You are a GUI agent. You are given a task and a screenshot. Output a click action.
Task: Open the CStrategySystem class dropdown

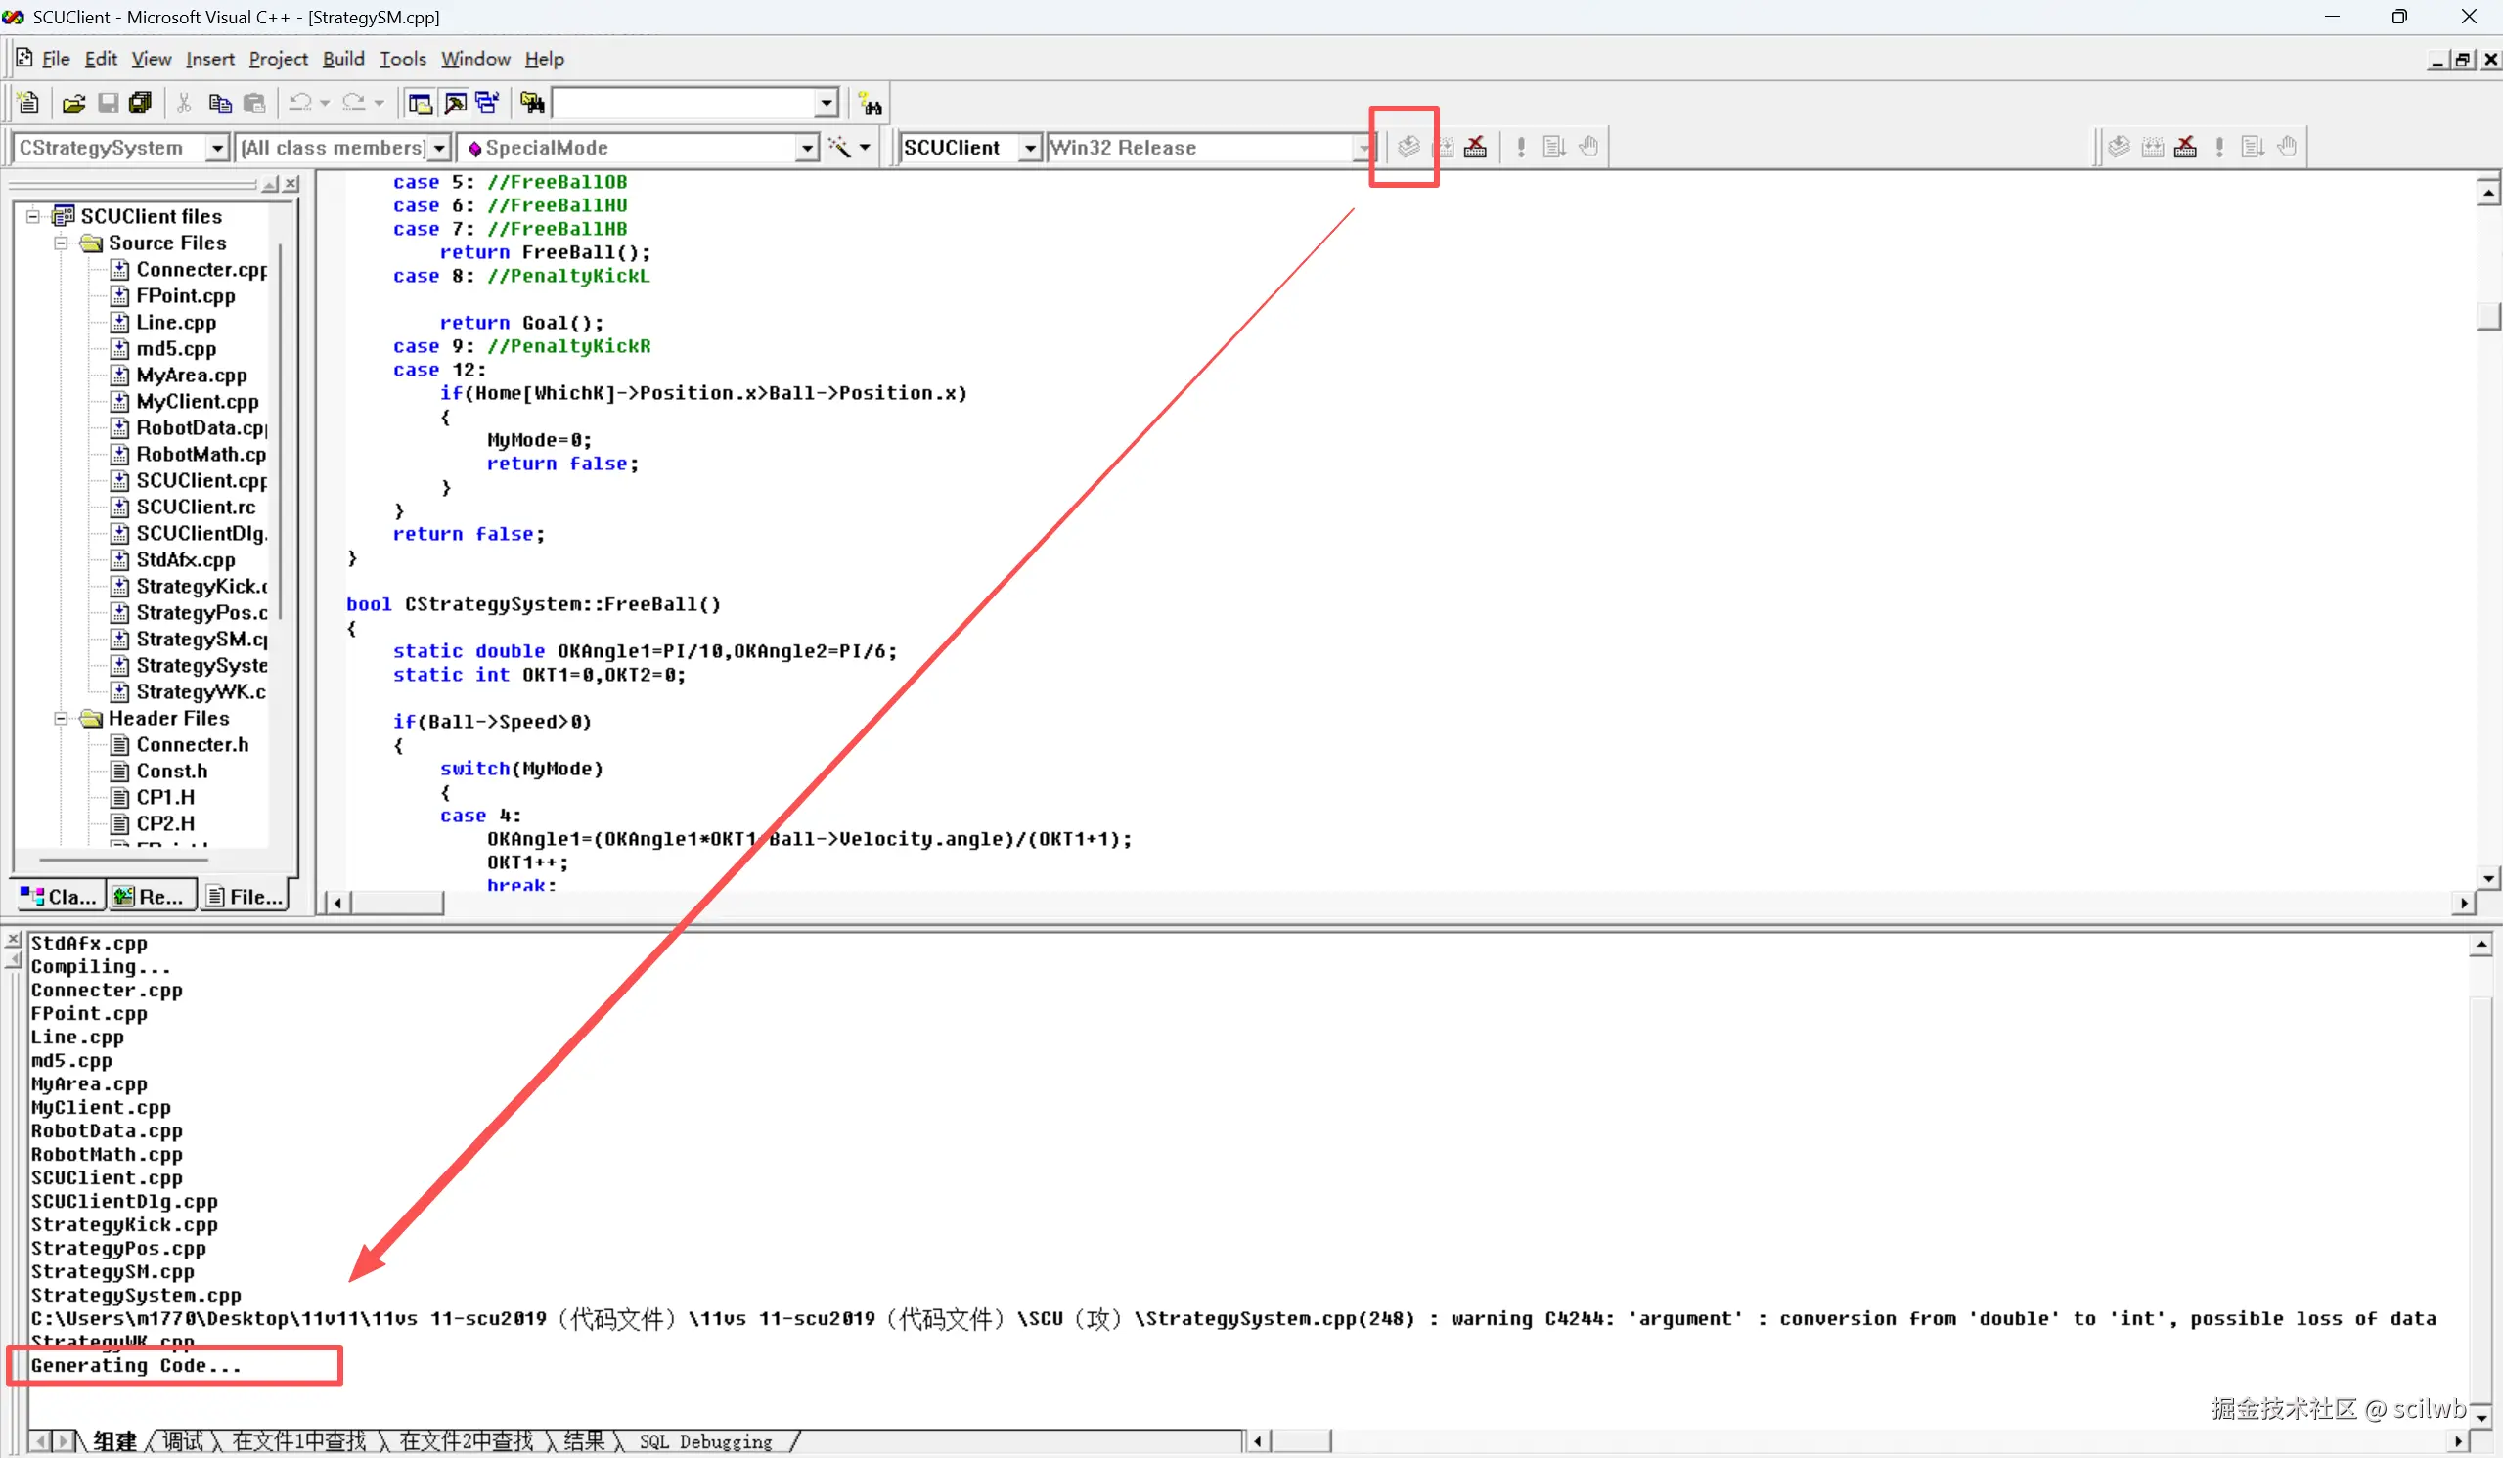pos(217,148)
